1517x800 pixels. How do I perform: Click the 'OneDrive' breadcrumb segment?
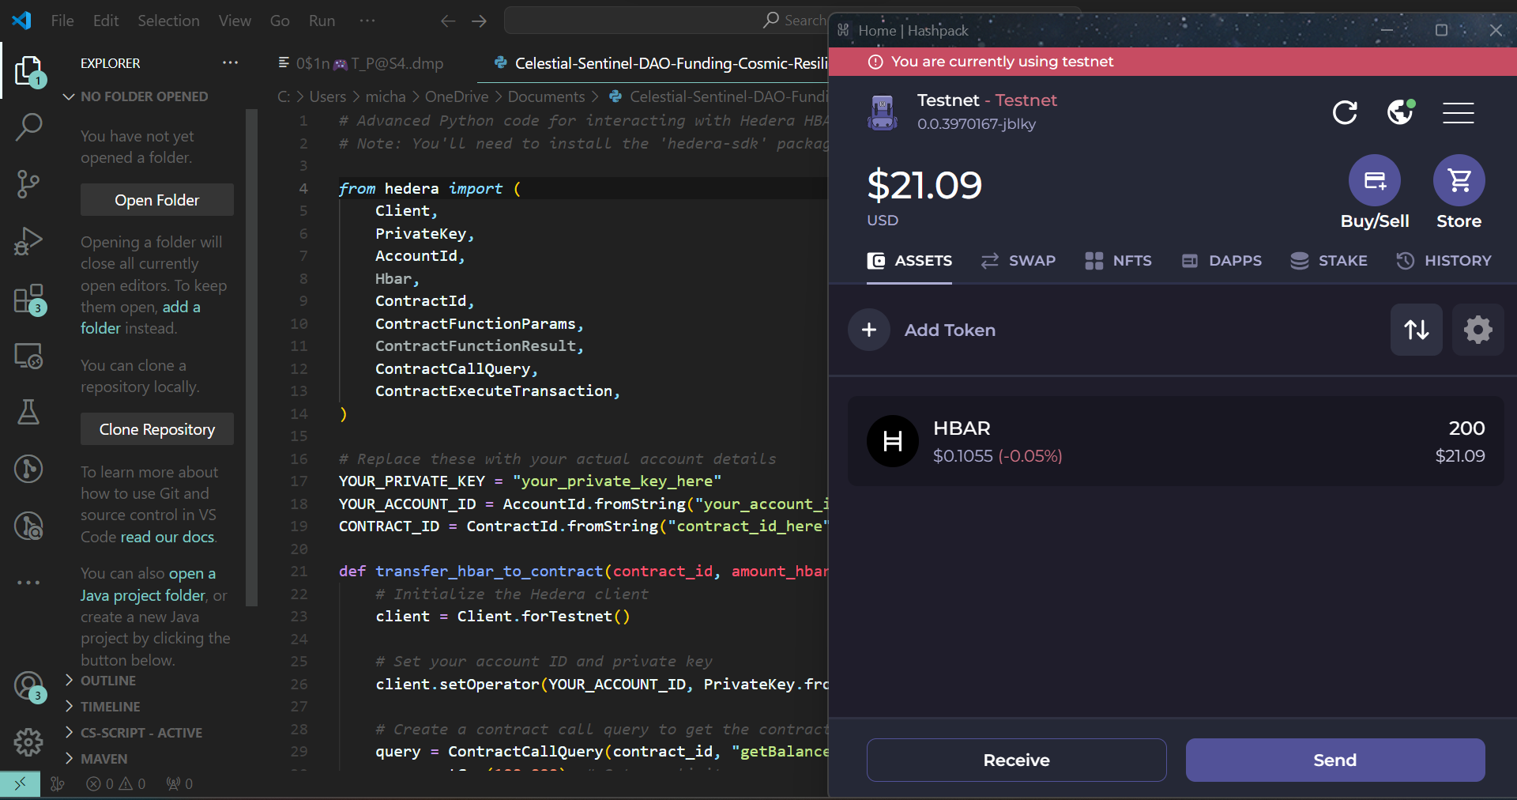pyautogui.click(x=457, y=96)
